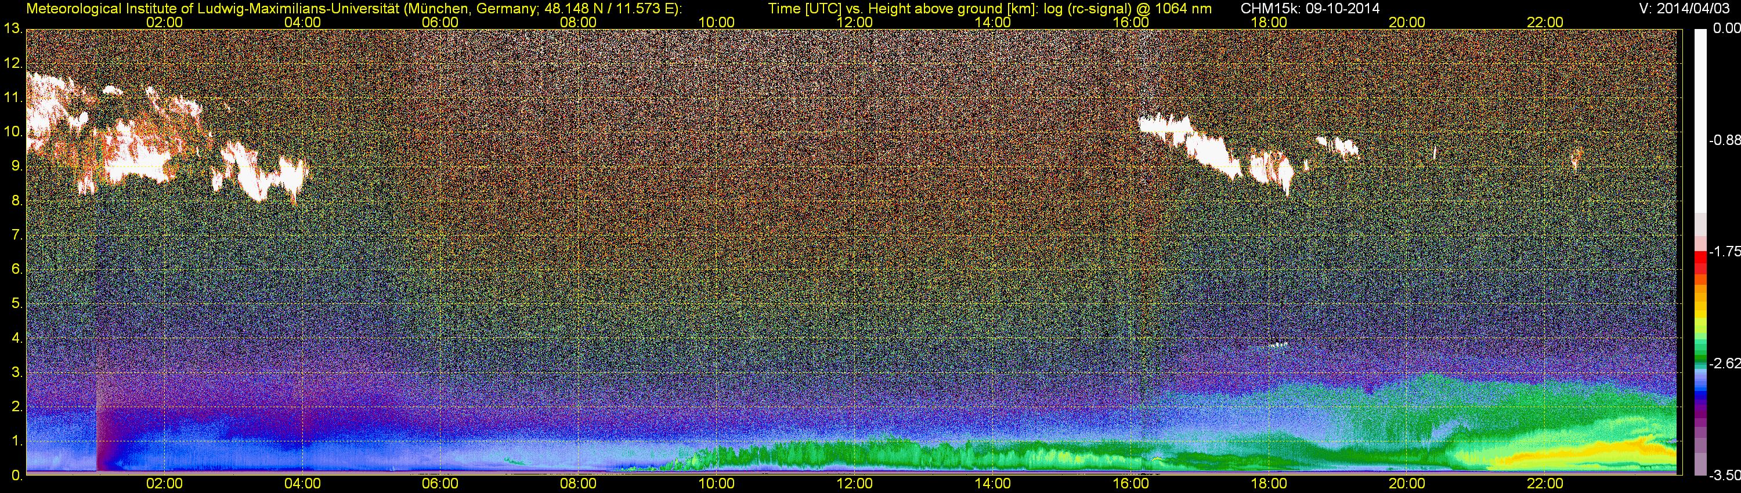
Task: Click the 18:00 label on the bottom time axis
Action: 1269,484
